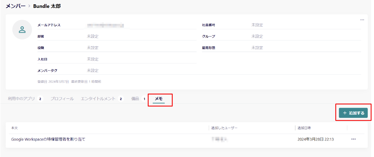
Task: Select the エンタイトルメント tab
Action: (x=98, y=99)
